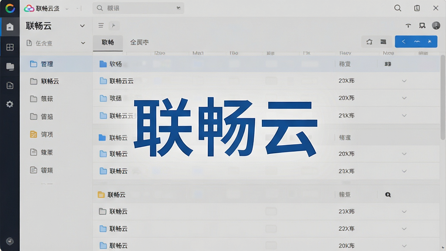Click the colorful ring app logo
The width and height of the screenshot is (446, 251).
[10, 8]
